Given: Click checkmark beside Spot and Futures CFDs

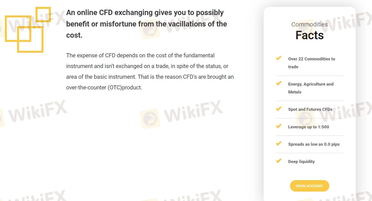Looking at the screenshot, I should (x=279, y=109).
